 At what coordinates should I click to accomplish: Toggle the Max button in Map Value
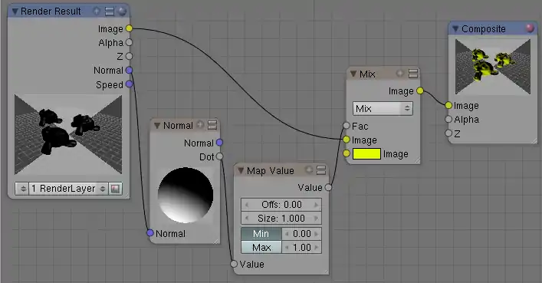(x=261, y=248)
